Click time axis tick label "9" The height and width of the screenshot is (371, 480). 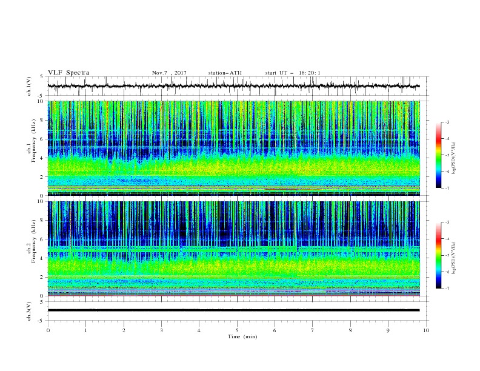tap(388, 330)
